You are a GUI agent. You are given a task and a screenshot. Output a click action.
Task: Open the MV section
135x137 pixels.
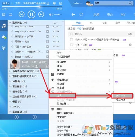pyautogui.click(x=123, y=15)
